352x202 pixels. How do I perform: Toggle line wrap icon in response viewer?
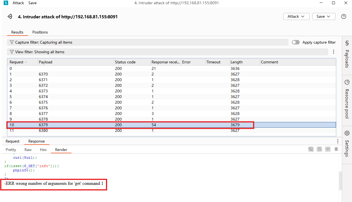319,149
